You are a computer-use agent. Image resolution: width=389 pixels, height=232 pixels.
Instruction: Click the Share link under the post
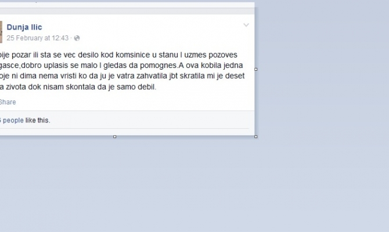(8, 102)
